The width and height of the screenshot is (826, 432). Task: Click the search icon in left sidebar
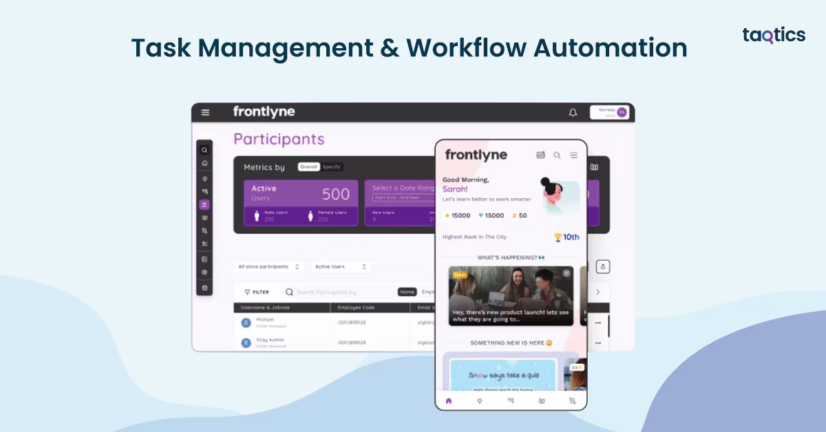204,150
